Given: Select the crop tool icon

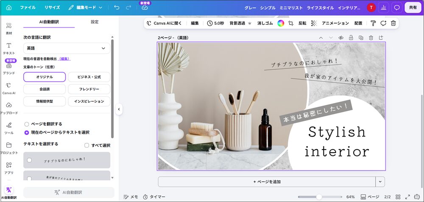Looking at the screenshot, I should [x=291, y=23].
